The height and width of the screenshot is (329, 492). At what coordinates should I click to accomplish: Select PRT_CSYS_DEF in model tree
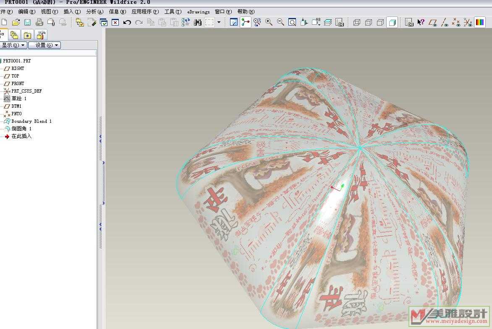coord(26,91)
